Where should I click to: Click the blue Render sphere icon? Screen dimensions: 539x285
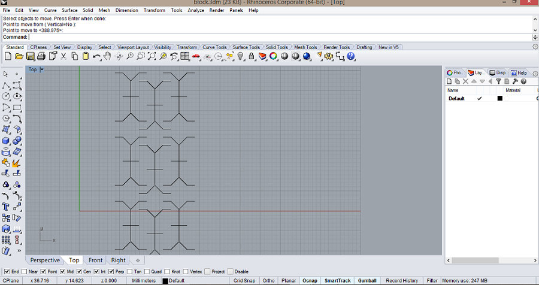click(307, 56)
